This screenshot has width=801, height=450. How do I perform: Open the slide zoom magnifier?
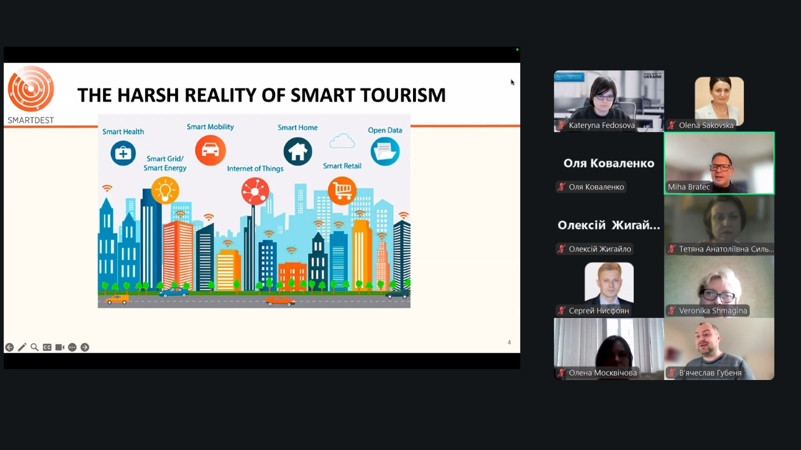coord(35,347)
